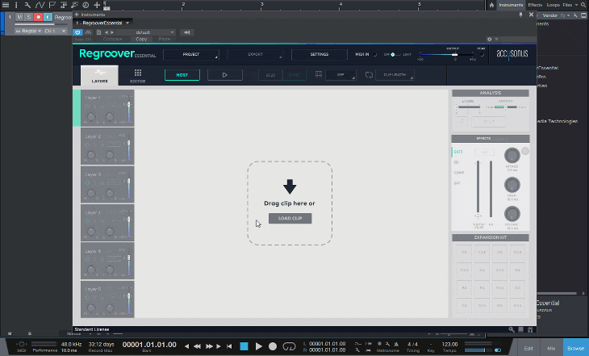The width and height of the screenshot is (589, 356).
Task: Click the Gate Attack knob
Action: click(x=512, y=155)
